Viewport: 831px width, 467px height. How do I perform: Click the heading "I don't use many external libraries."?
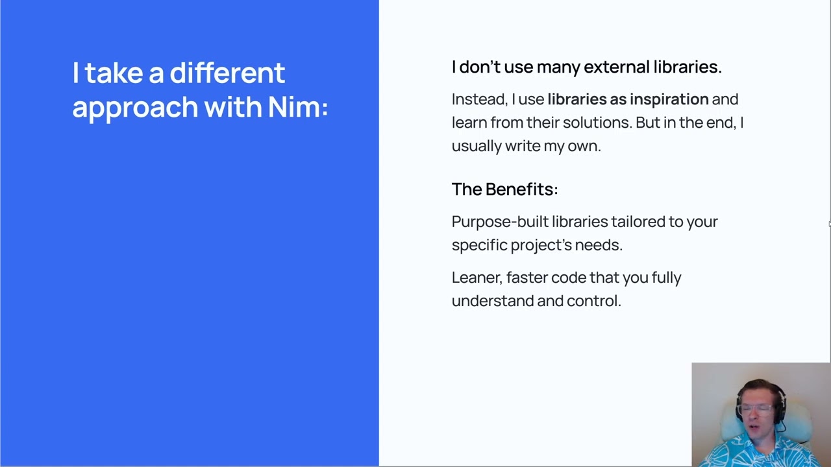(586, 67)
